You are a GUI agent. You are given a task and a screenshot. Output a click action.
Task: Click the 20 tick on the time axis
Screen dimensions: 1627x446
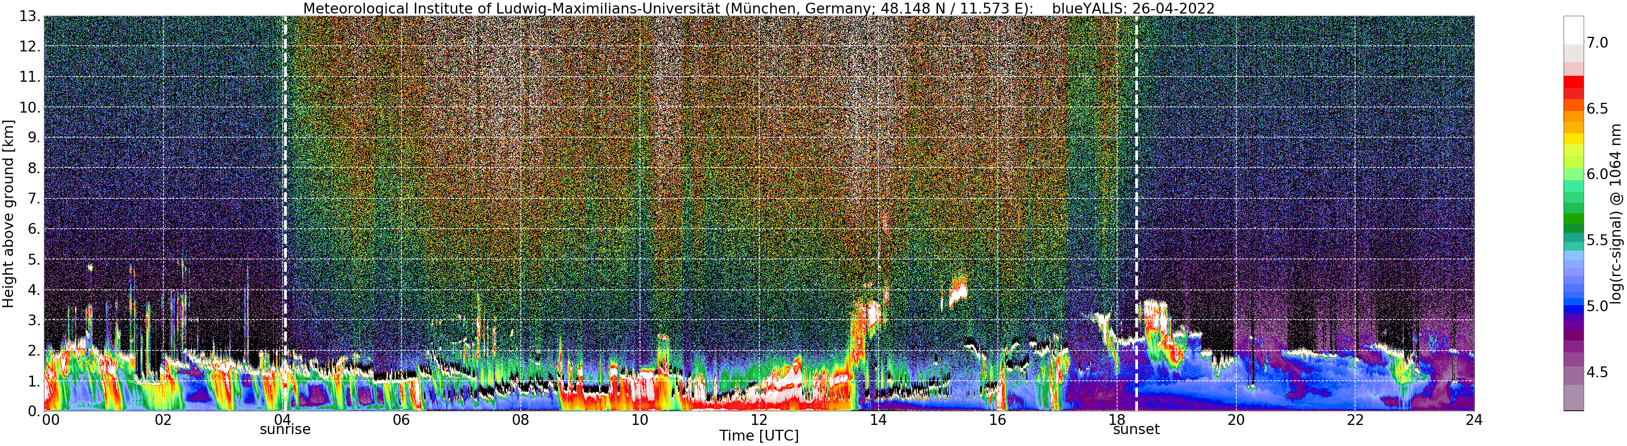[1236, 419]
